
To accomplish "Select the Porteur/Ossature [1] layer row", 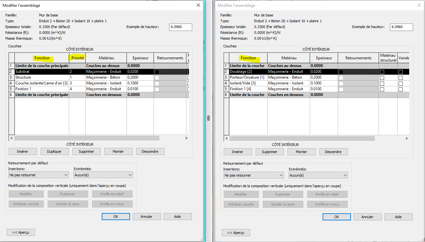I will point(248,77).
